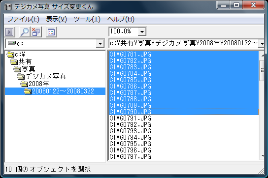268x178 pixels.
Task: Open the 表示(V) menu
Action: coord(56,19)
